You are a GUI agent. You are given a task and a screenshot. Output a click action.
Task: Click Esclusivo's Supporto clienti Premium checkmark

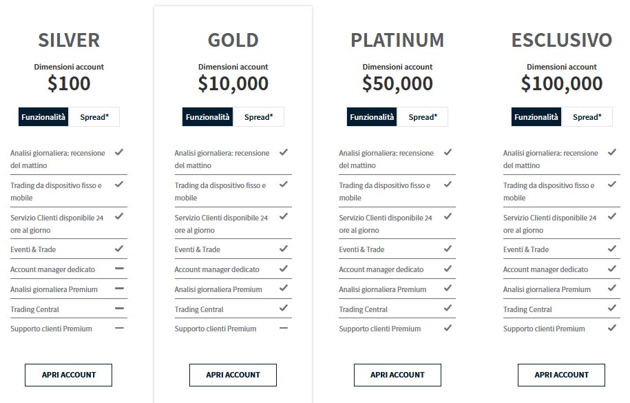coord(612,328)
